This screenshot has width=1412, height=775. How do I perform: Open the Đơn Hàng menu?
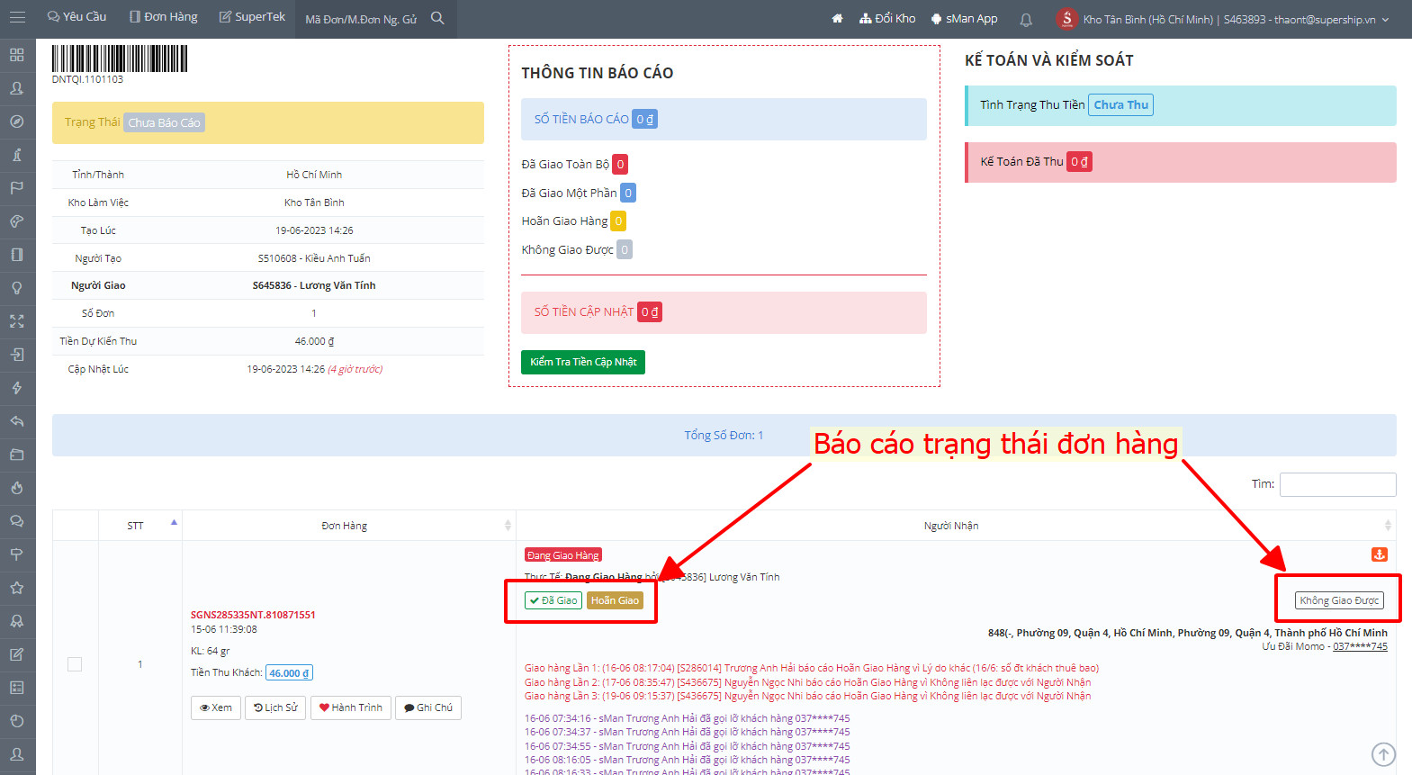[163, 17]
